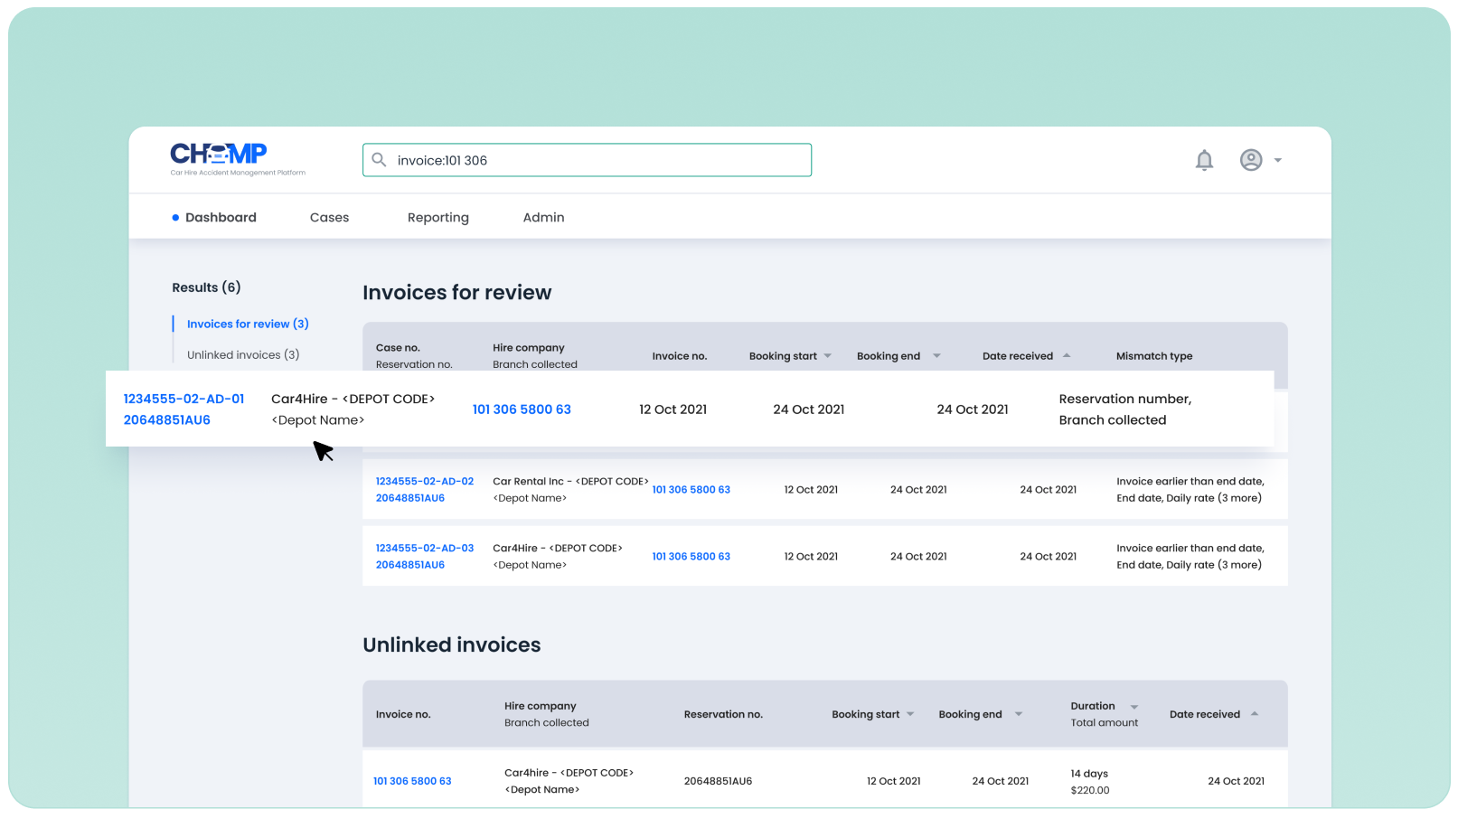Click the invoice search input field
This screenshot has width=1458, height=828.
coord(588,160)
